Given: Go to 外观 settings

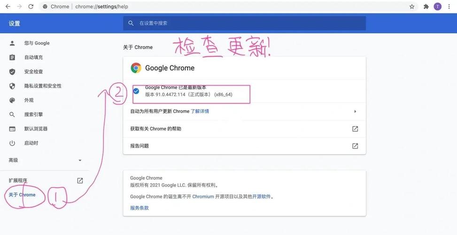Looking at the screenshot, I should tap(29, 100).
